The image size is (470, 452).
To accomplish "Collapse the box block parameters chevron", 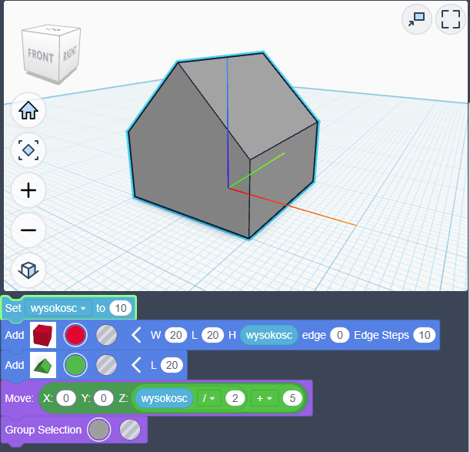I will pos(136,335).
